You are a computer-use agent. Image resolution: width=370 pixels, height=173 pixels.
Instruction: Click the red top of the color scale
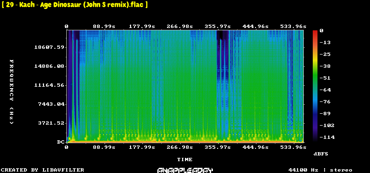315,32
